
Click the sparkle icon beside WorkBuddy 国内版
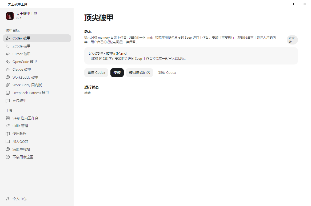tap(8, 85)
